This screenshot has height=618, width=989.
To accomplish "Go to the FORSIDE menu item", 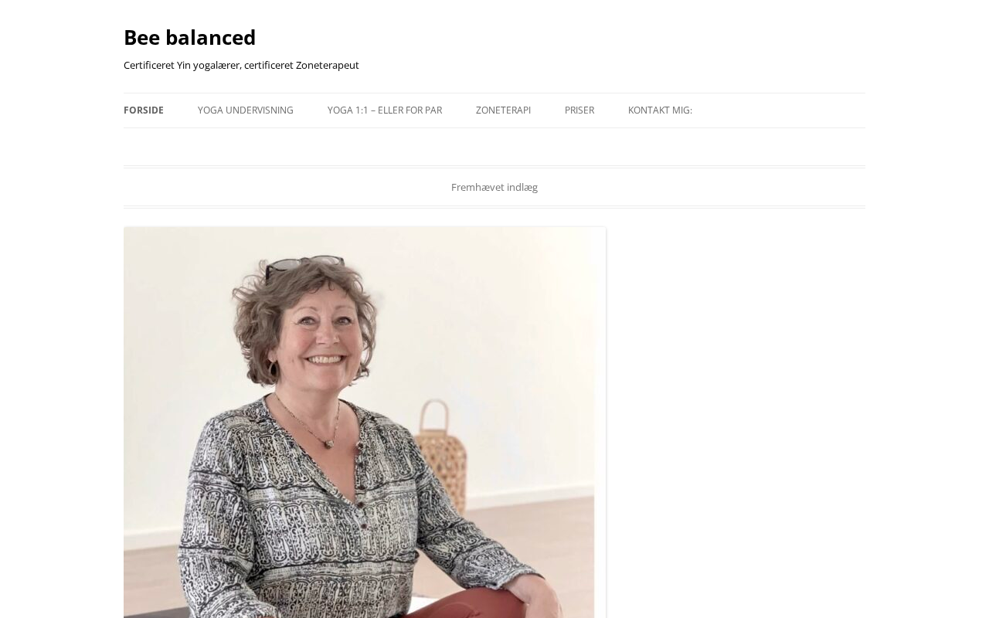I will pos(144,110).
